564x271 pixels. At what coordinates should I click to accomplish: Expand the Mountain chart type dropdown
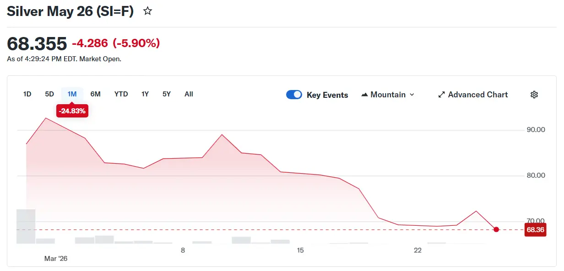coord(412,95)
